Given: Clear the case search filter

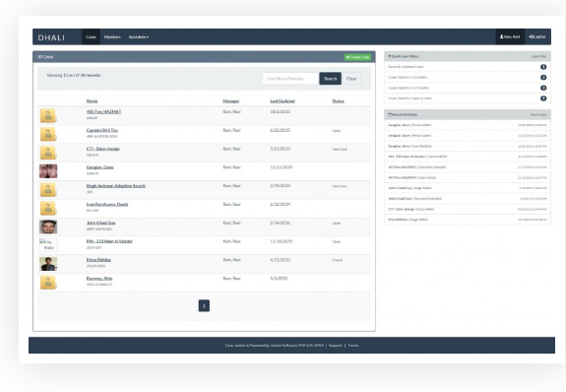Looking at the screenshot, I should click(x=351, y=79).
